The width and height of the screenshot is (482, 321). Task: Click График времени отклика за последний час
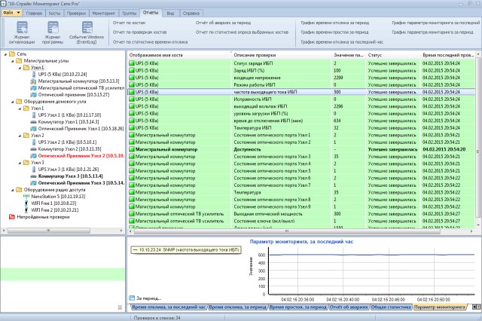(x=342, y=41)
